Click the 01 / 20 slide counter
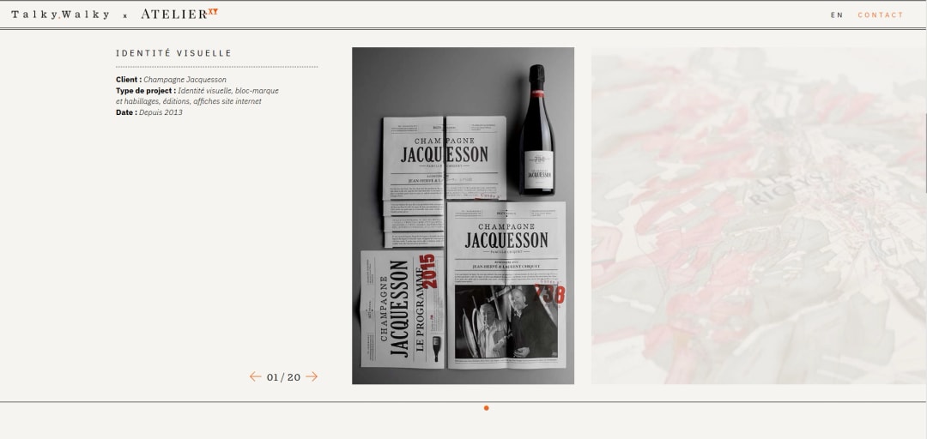Image resolution: width=927 pixels, height=439 pixels. (x=283, y=377)
